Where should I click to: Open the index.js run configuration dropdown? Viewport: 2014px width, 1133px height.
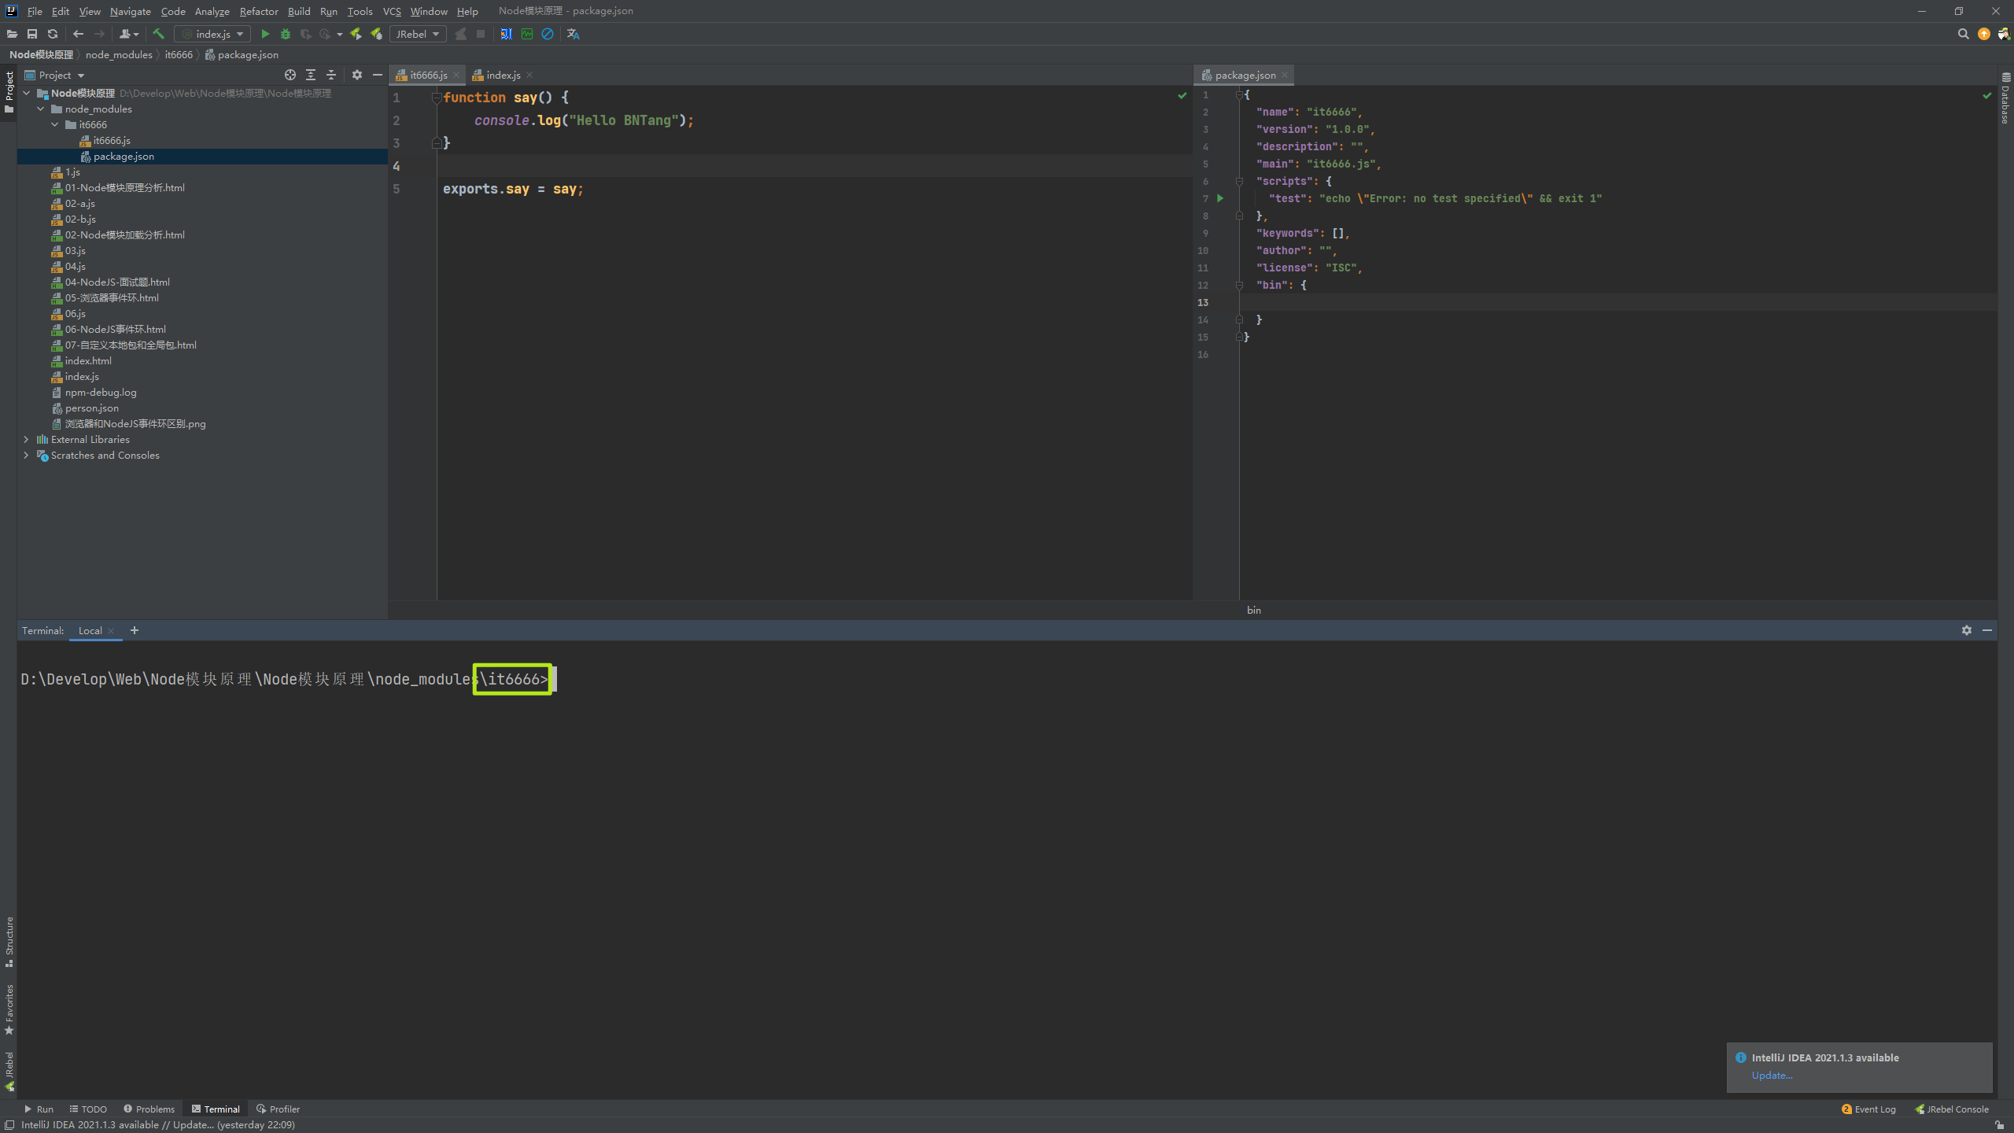coord(212,34)
